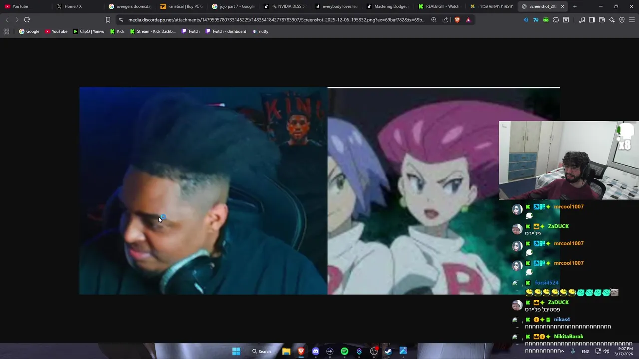Viewport: 639px width, 359px height.
Task: Open the Leo AI sparkle icon
Action: click(612, 20)
